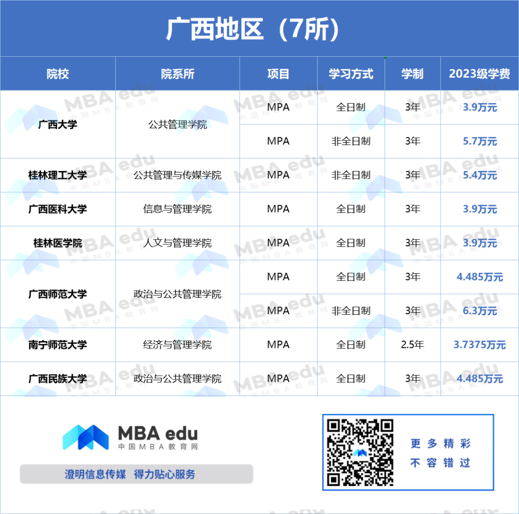Select 广西师范大学's '政治与公共管理学院' cell

(177, 294)
